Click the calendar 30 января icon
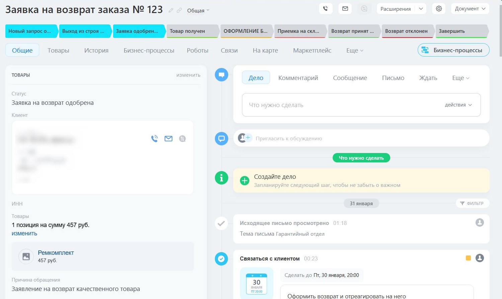 (x=256, y=284)
